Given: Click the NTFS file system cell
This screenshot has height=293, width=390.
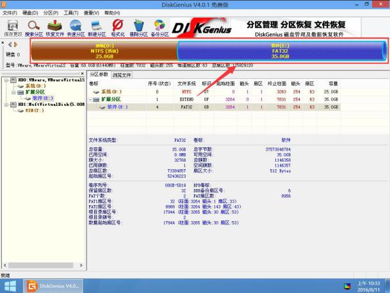Looking at the screenshot, I should click(186, 92).
